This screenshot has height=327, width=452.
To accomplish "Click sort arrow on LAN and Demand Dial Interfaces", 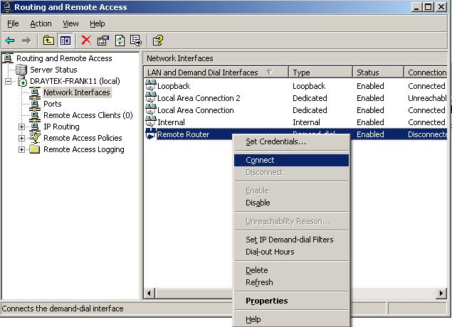I will pos(269,73).
